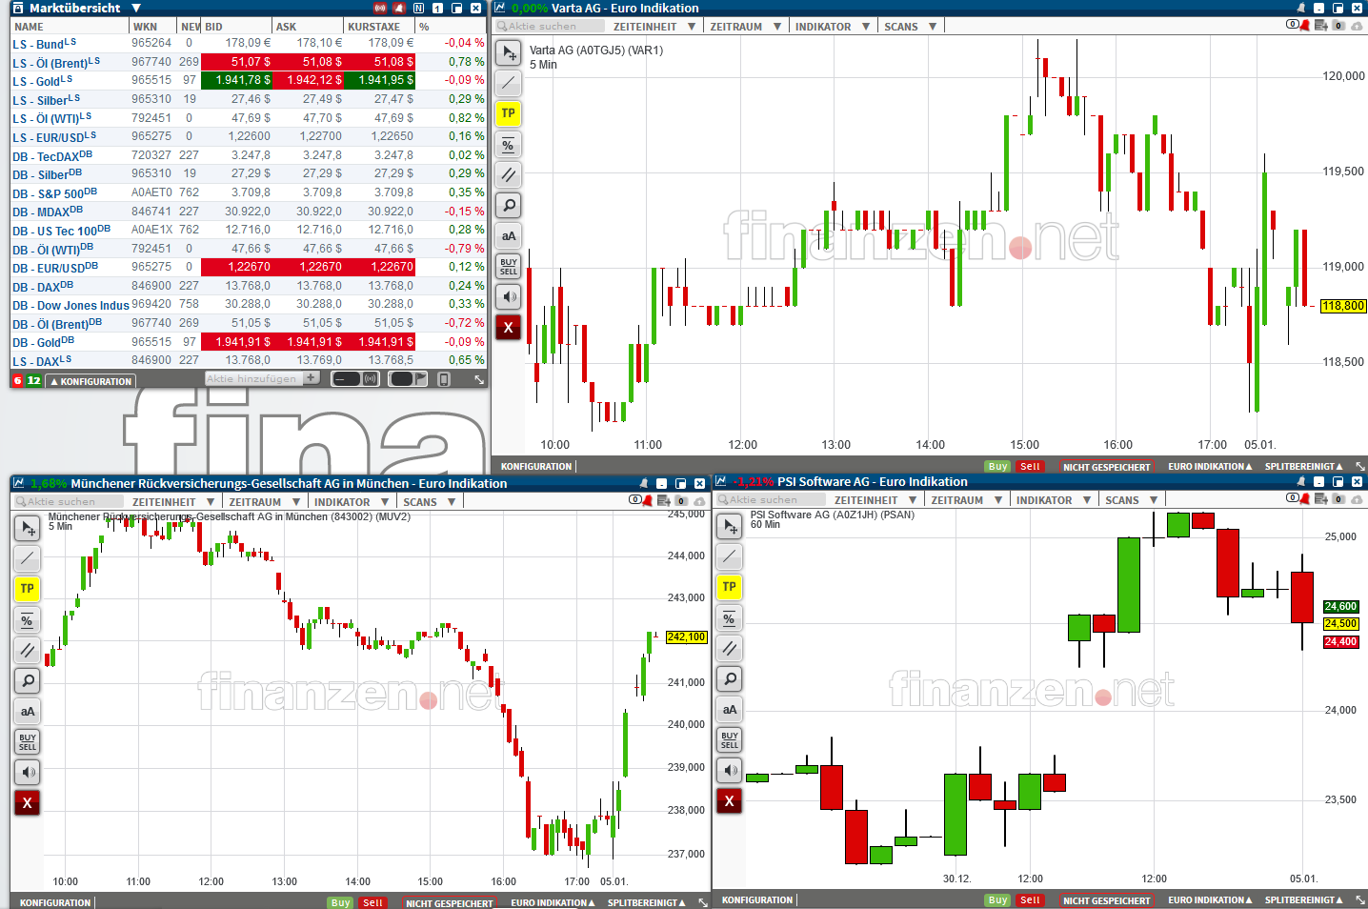Image resolution: width=1368 pixels, height=909 pixels.
Task: Click red X delete drawings in Varta chart
Action: coord(509,328)
